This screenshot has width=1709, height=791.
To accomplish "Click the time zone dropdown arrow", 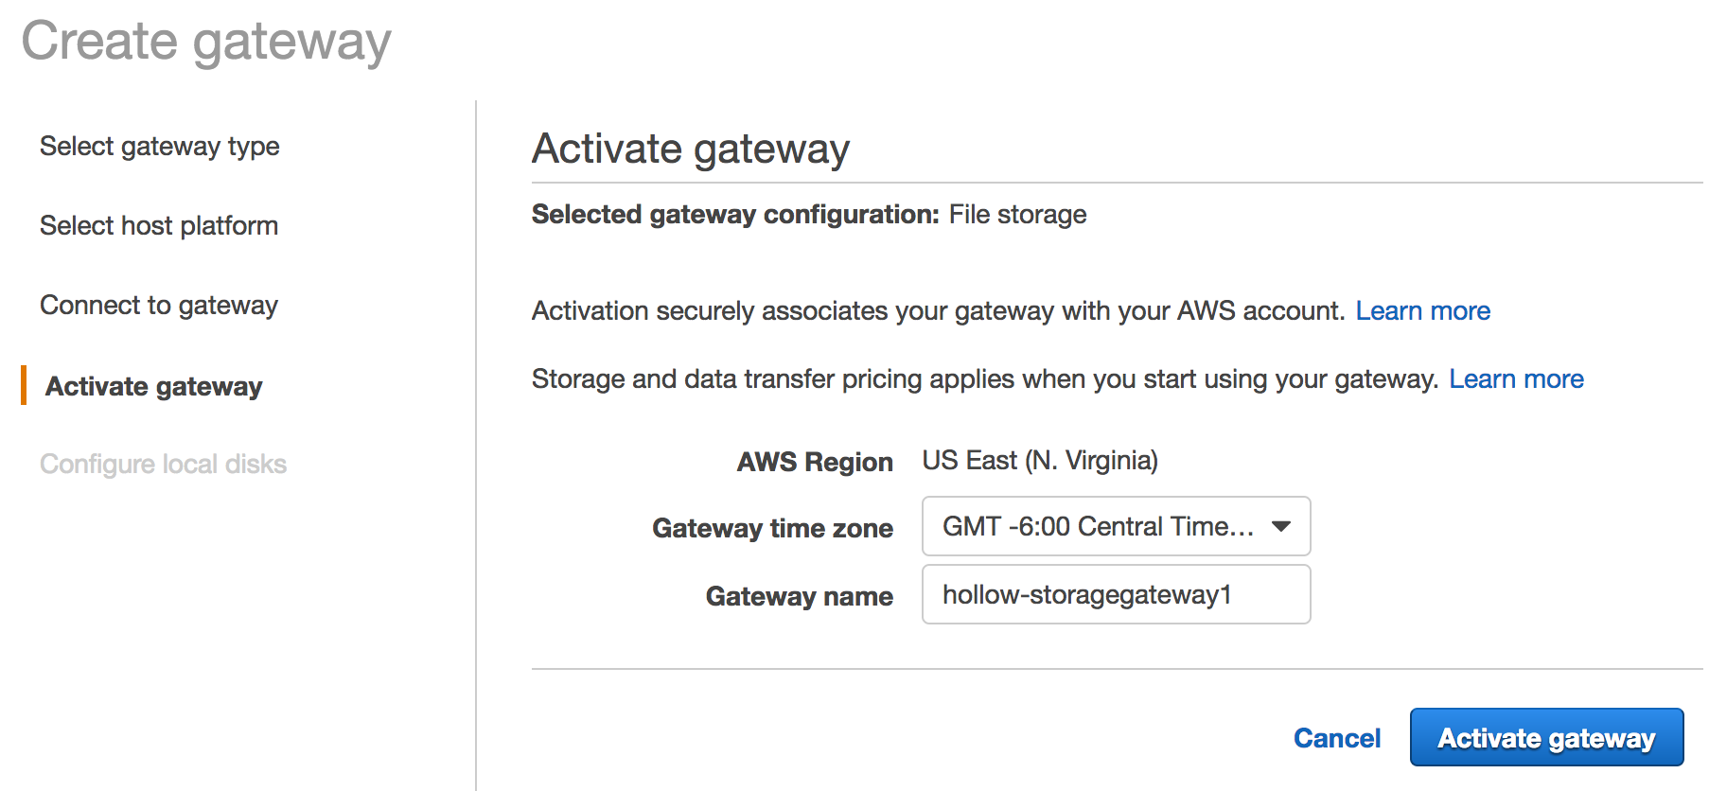I will (x=1281, y=526).
